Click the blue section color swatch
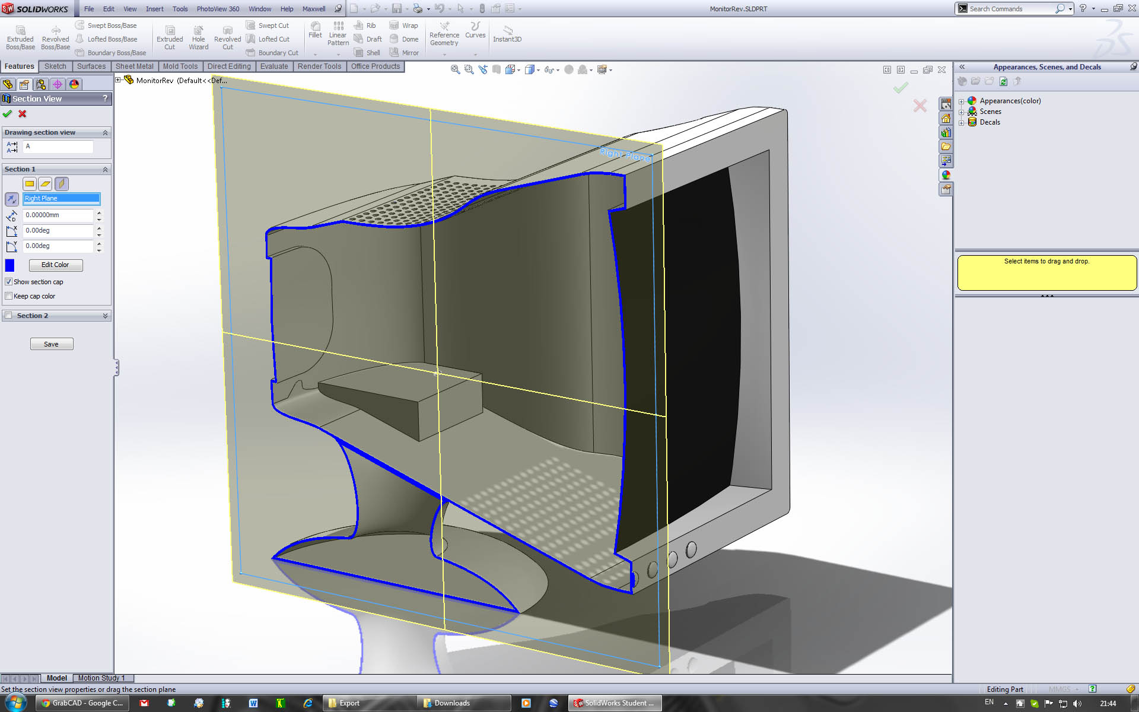This screenshot has height=712, width=1139. pyautogui.click(x=9, y=265)
